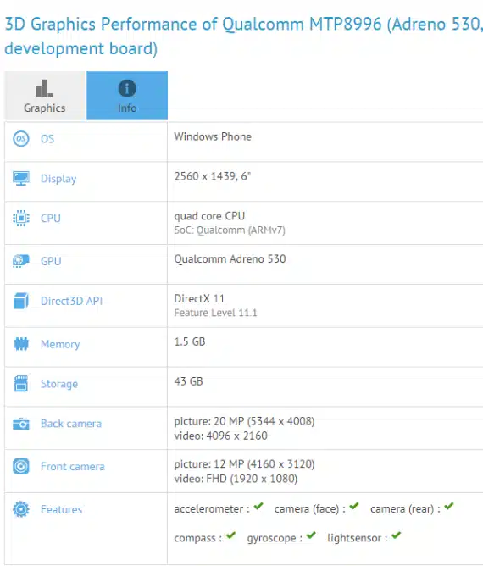Click the Front camera lens icon
483x566 pixels.
tap(21, 466)
